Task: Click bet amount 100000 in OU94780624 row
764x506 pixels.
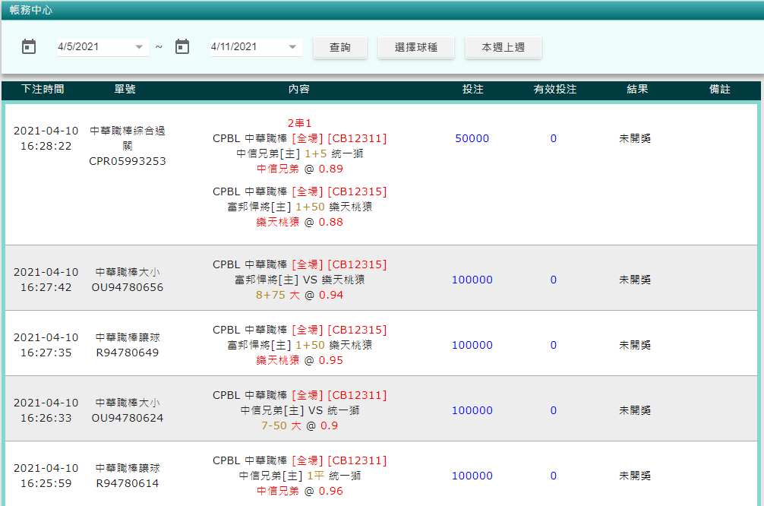Action: (x=472, y=410)
